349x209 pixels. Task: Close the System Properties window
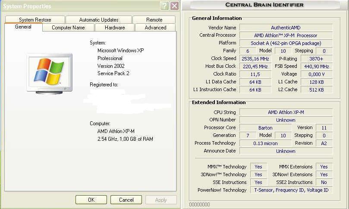point(174,6)
